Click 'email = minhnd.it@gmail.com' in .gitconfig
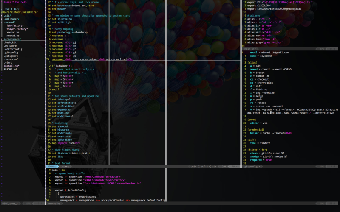This screenshot has width=340, height=212. pos(269,53)
